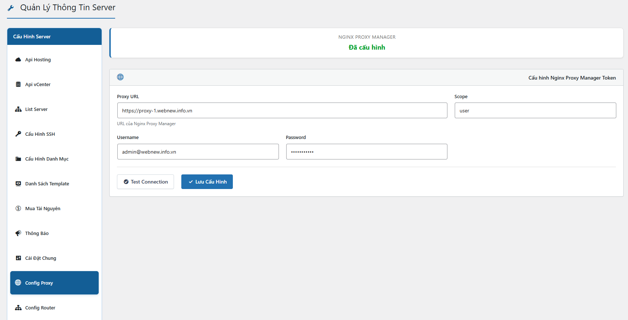Screen dimensions: 628x320
Task: Click the 'URL của Nginx Proxy Manager' hint
Action: tap(146, 124)
